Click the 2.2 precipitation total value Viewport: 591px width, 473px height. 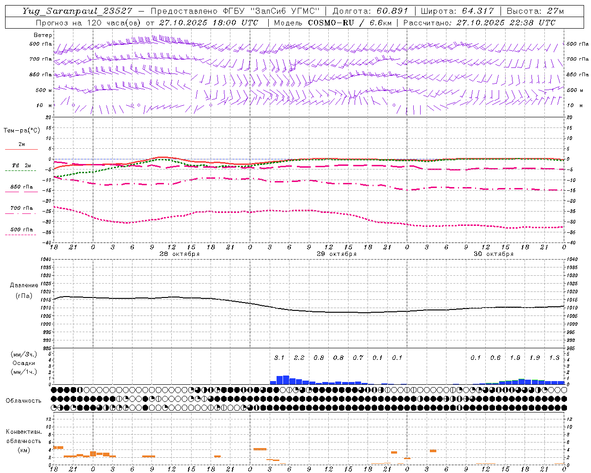click(x=299, y=358)
